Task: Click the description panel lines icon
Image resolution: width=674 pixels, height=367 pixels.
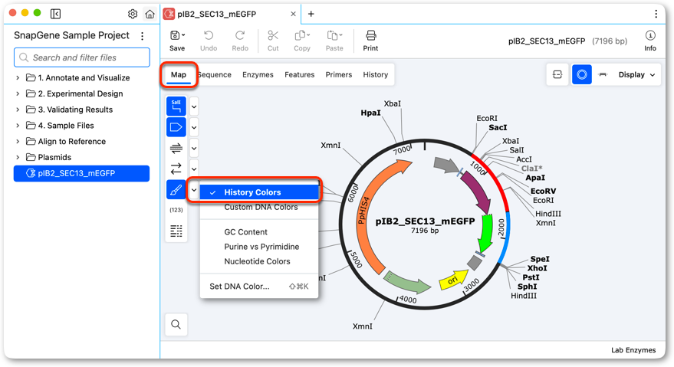Action: pyautogui.click(x=176, y=231)
